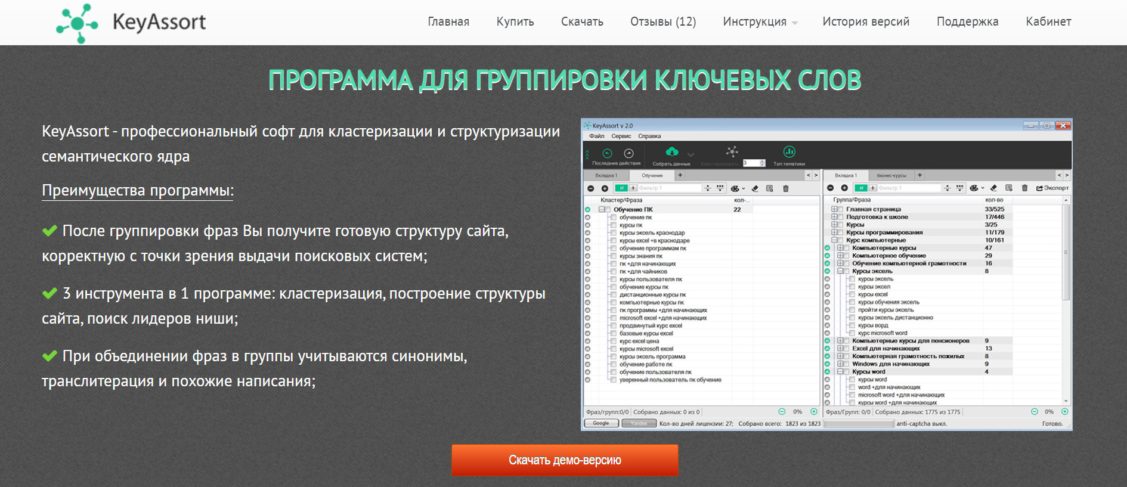The width and height of the screenshot is (1127, 487).
Task: Open the Инструкция dropdown in site menu
Action: [x=760, y=22]
